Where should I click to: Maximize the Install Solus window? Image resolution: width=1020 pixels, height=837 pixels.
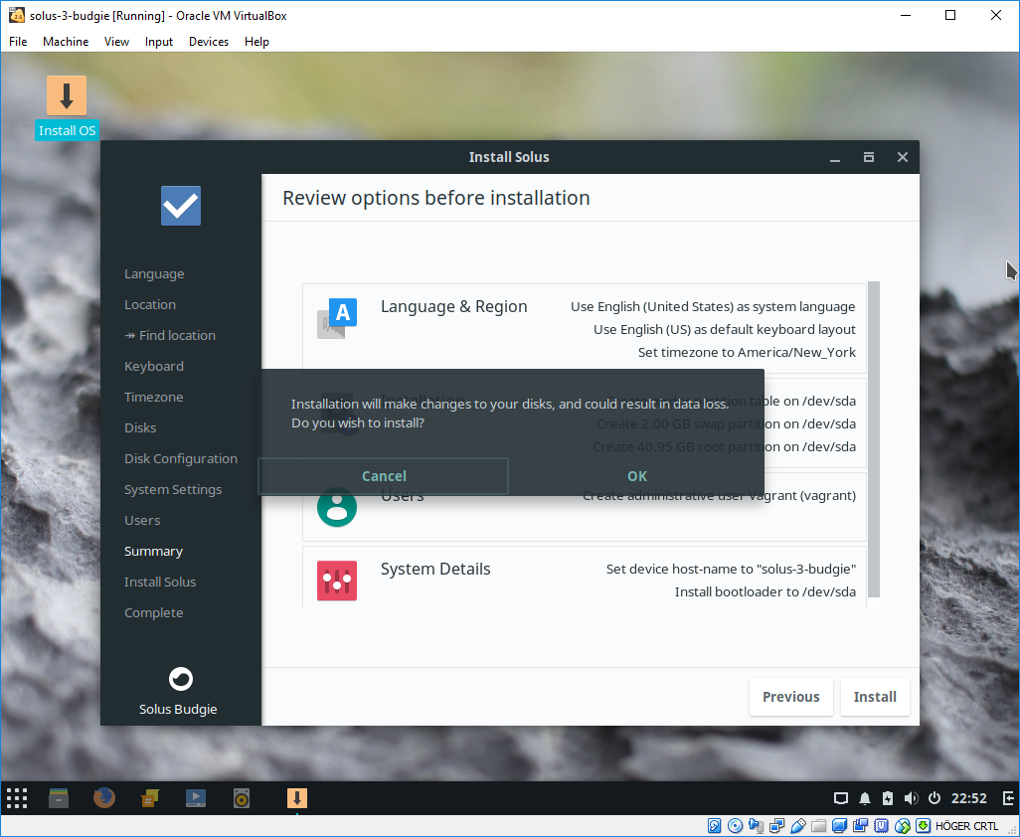(x=869, y=157)
